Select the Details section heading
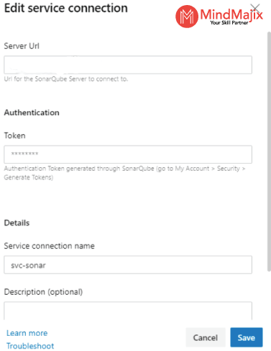The height and width of the screenshot is (351, 271). pos(17,223)
